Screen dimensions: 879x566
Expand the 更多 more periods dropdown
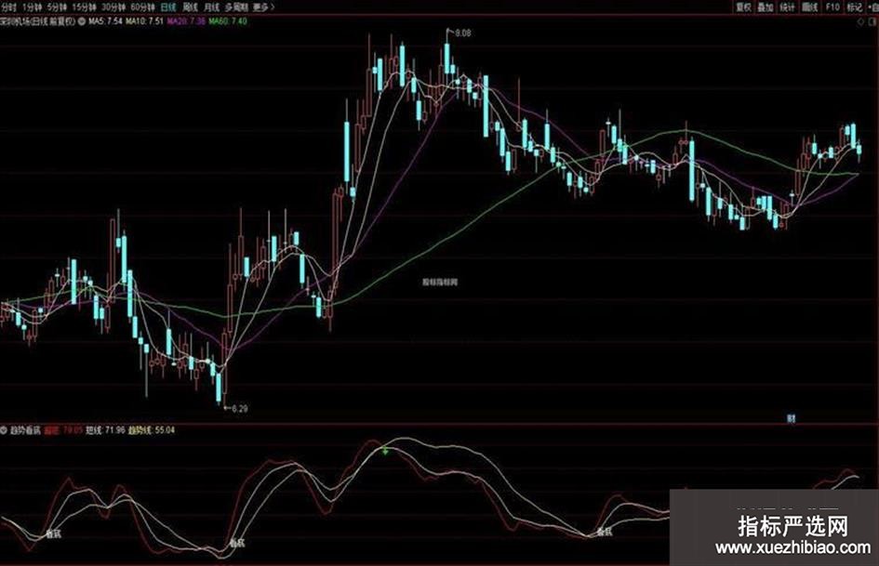pos(263,7)
